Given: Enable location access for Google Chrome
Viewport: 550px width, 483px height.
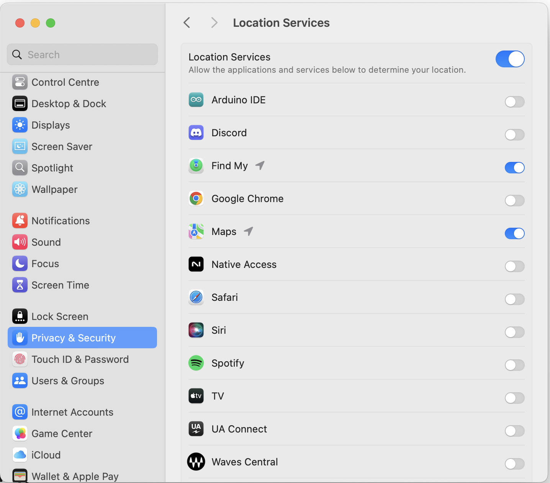Looking at the screenshot, I should point(514,201).
